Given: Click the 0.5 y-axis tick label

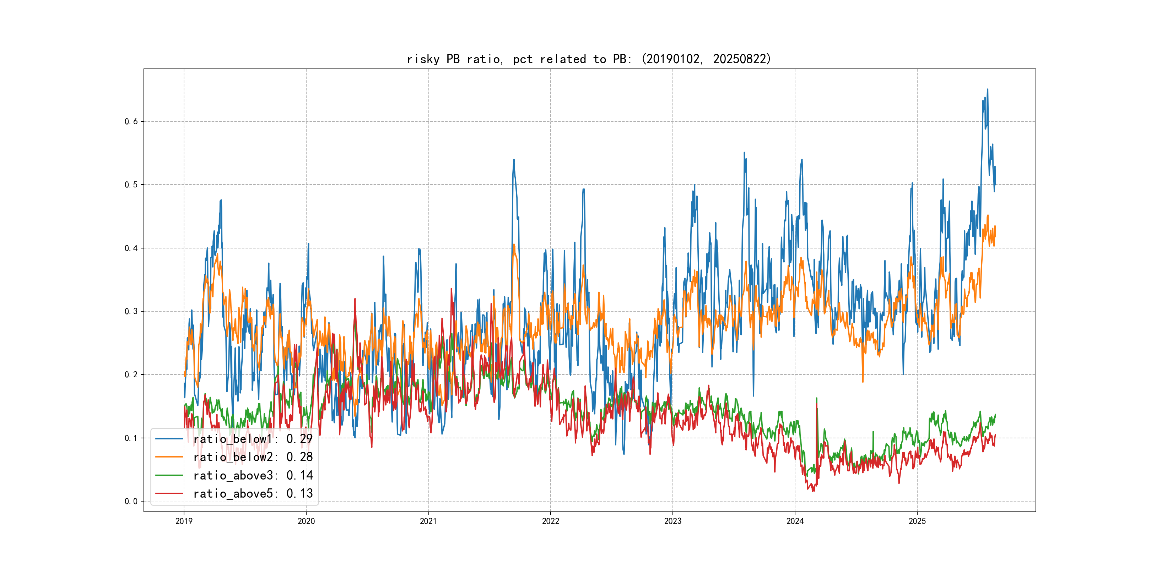Looking at the screenshot, I should 131,185.
